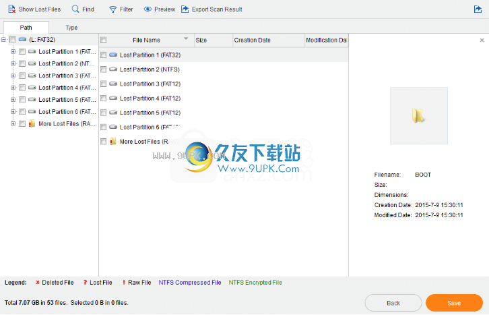The image size is (489, 315).
Task: Select Lost Partition 5 (FAT12) row text
Action: [x=150, y=113]
